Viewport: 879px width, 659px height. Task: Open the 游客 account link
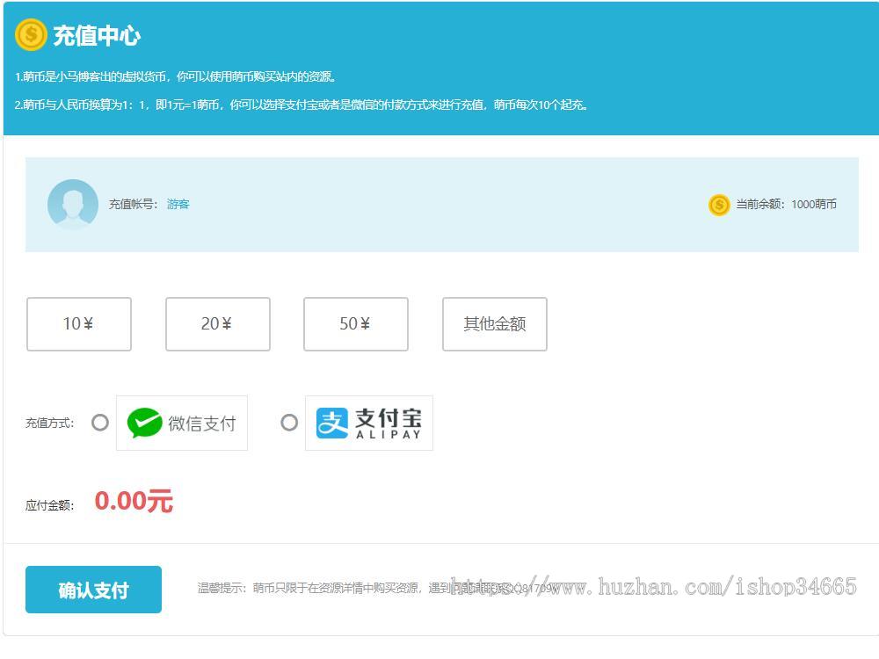point(178,205)
